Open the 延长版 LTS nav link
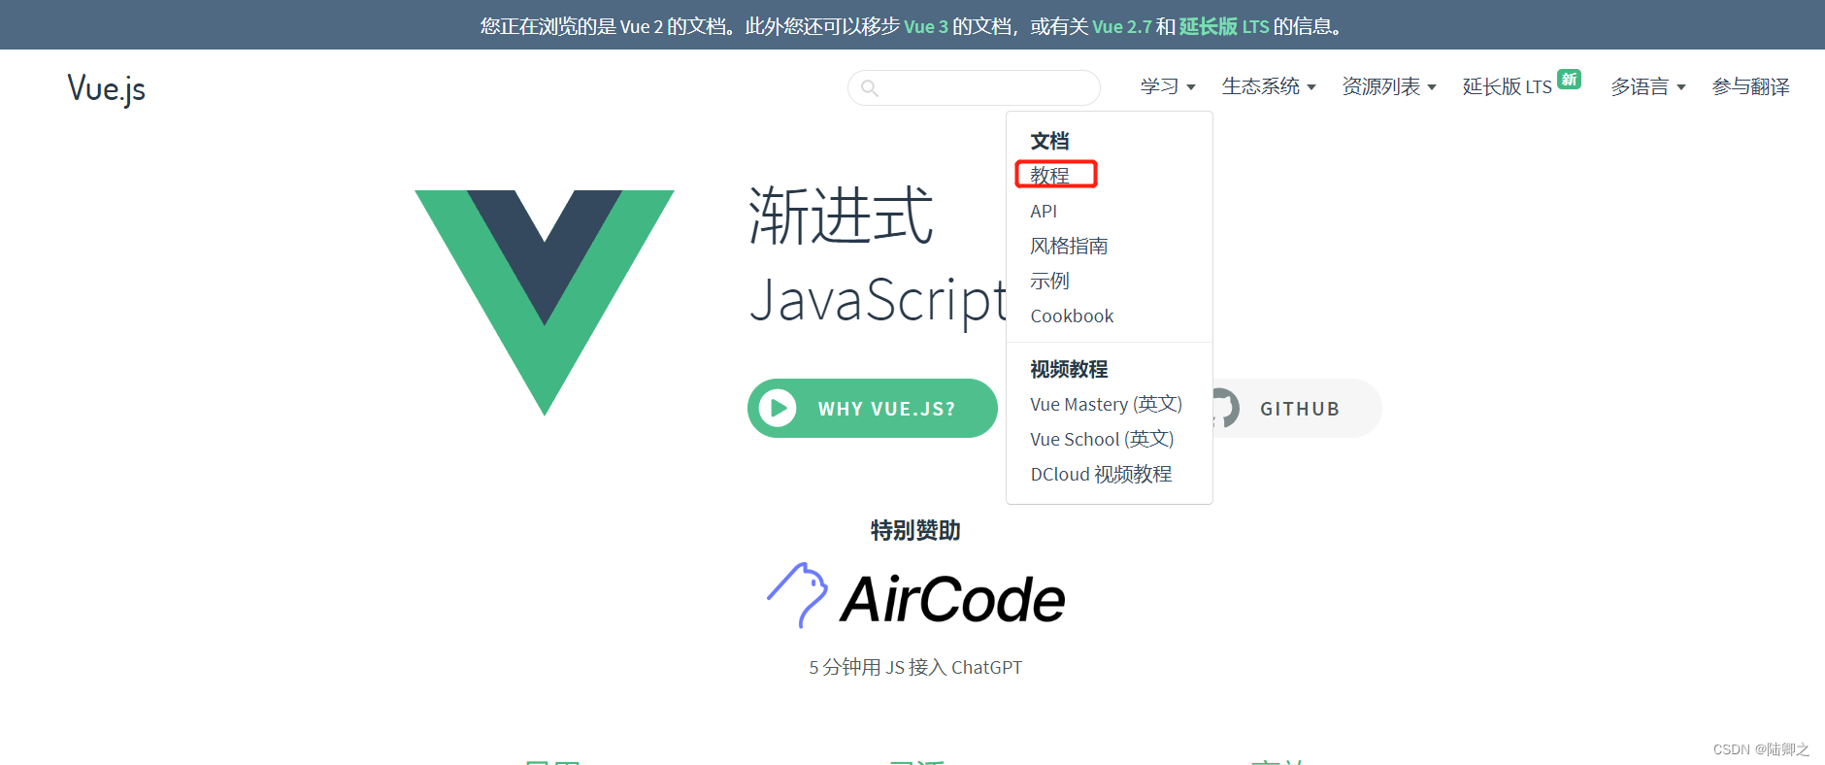The height and width of the screenshot is (765, 1825). (1507, 86)
